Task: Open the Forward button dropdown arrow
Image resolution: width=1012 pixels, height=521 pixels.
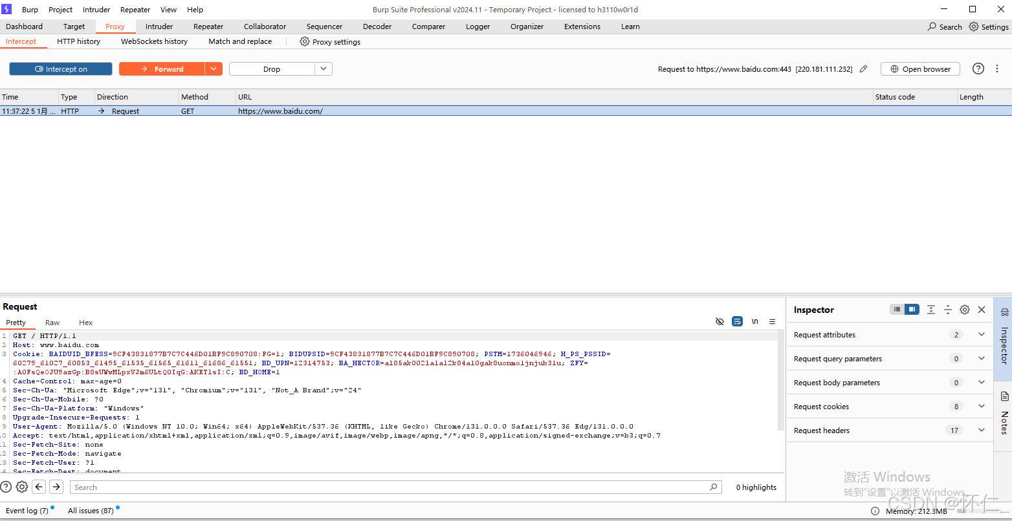Action: coord(214,69)
